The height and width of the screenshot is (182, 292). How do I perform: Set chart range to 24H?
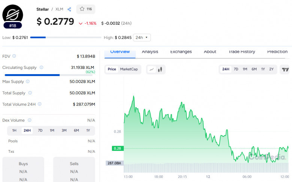226,69
